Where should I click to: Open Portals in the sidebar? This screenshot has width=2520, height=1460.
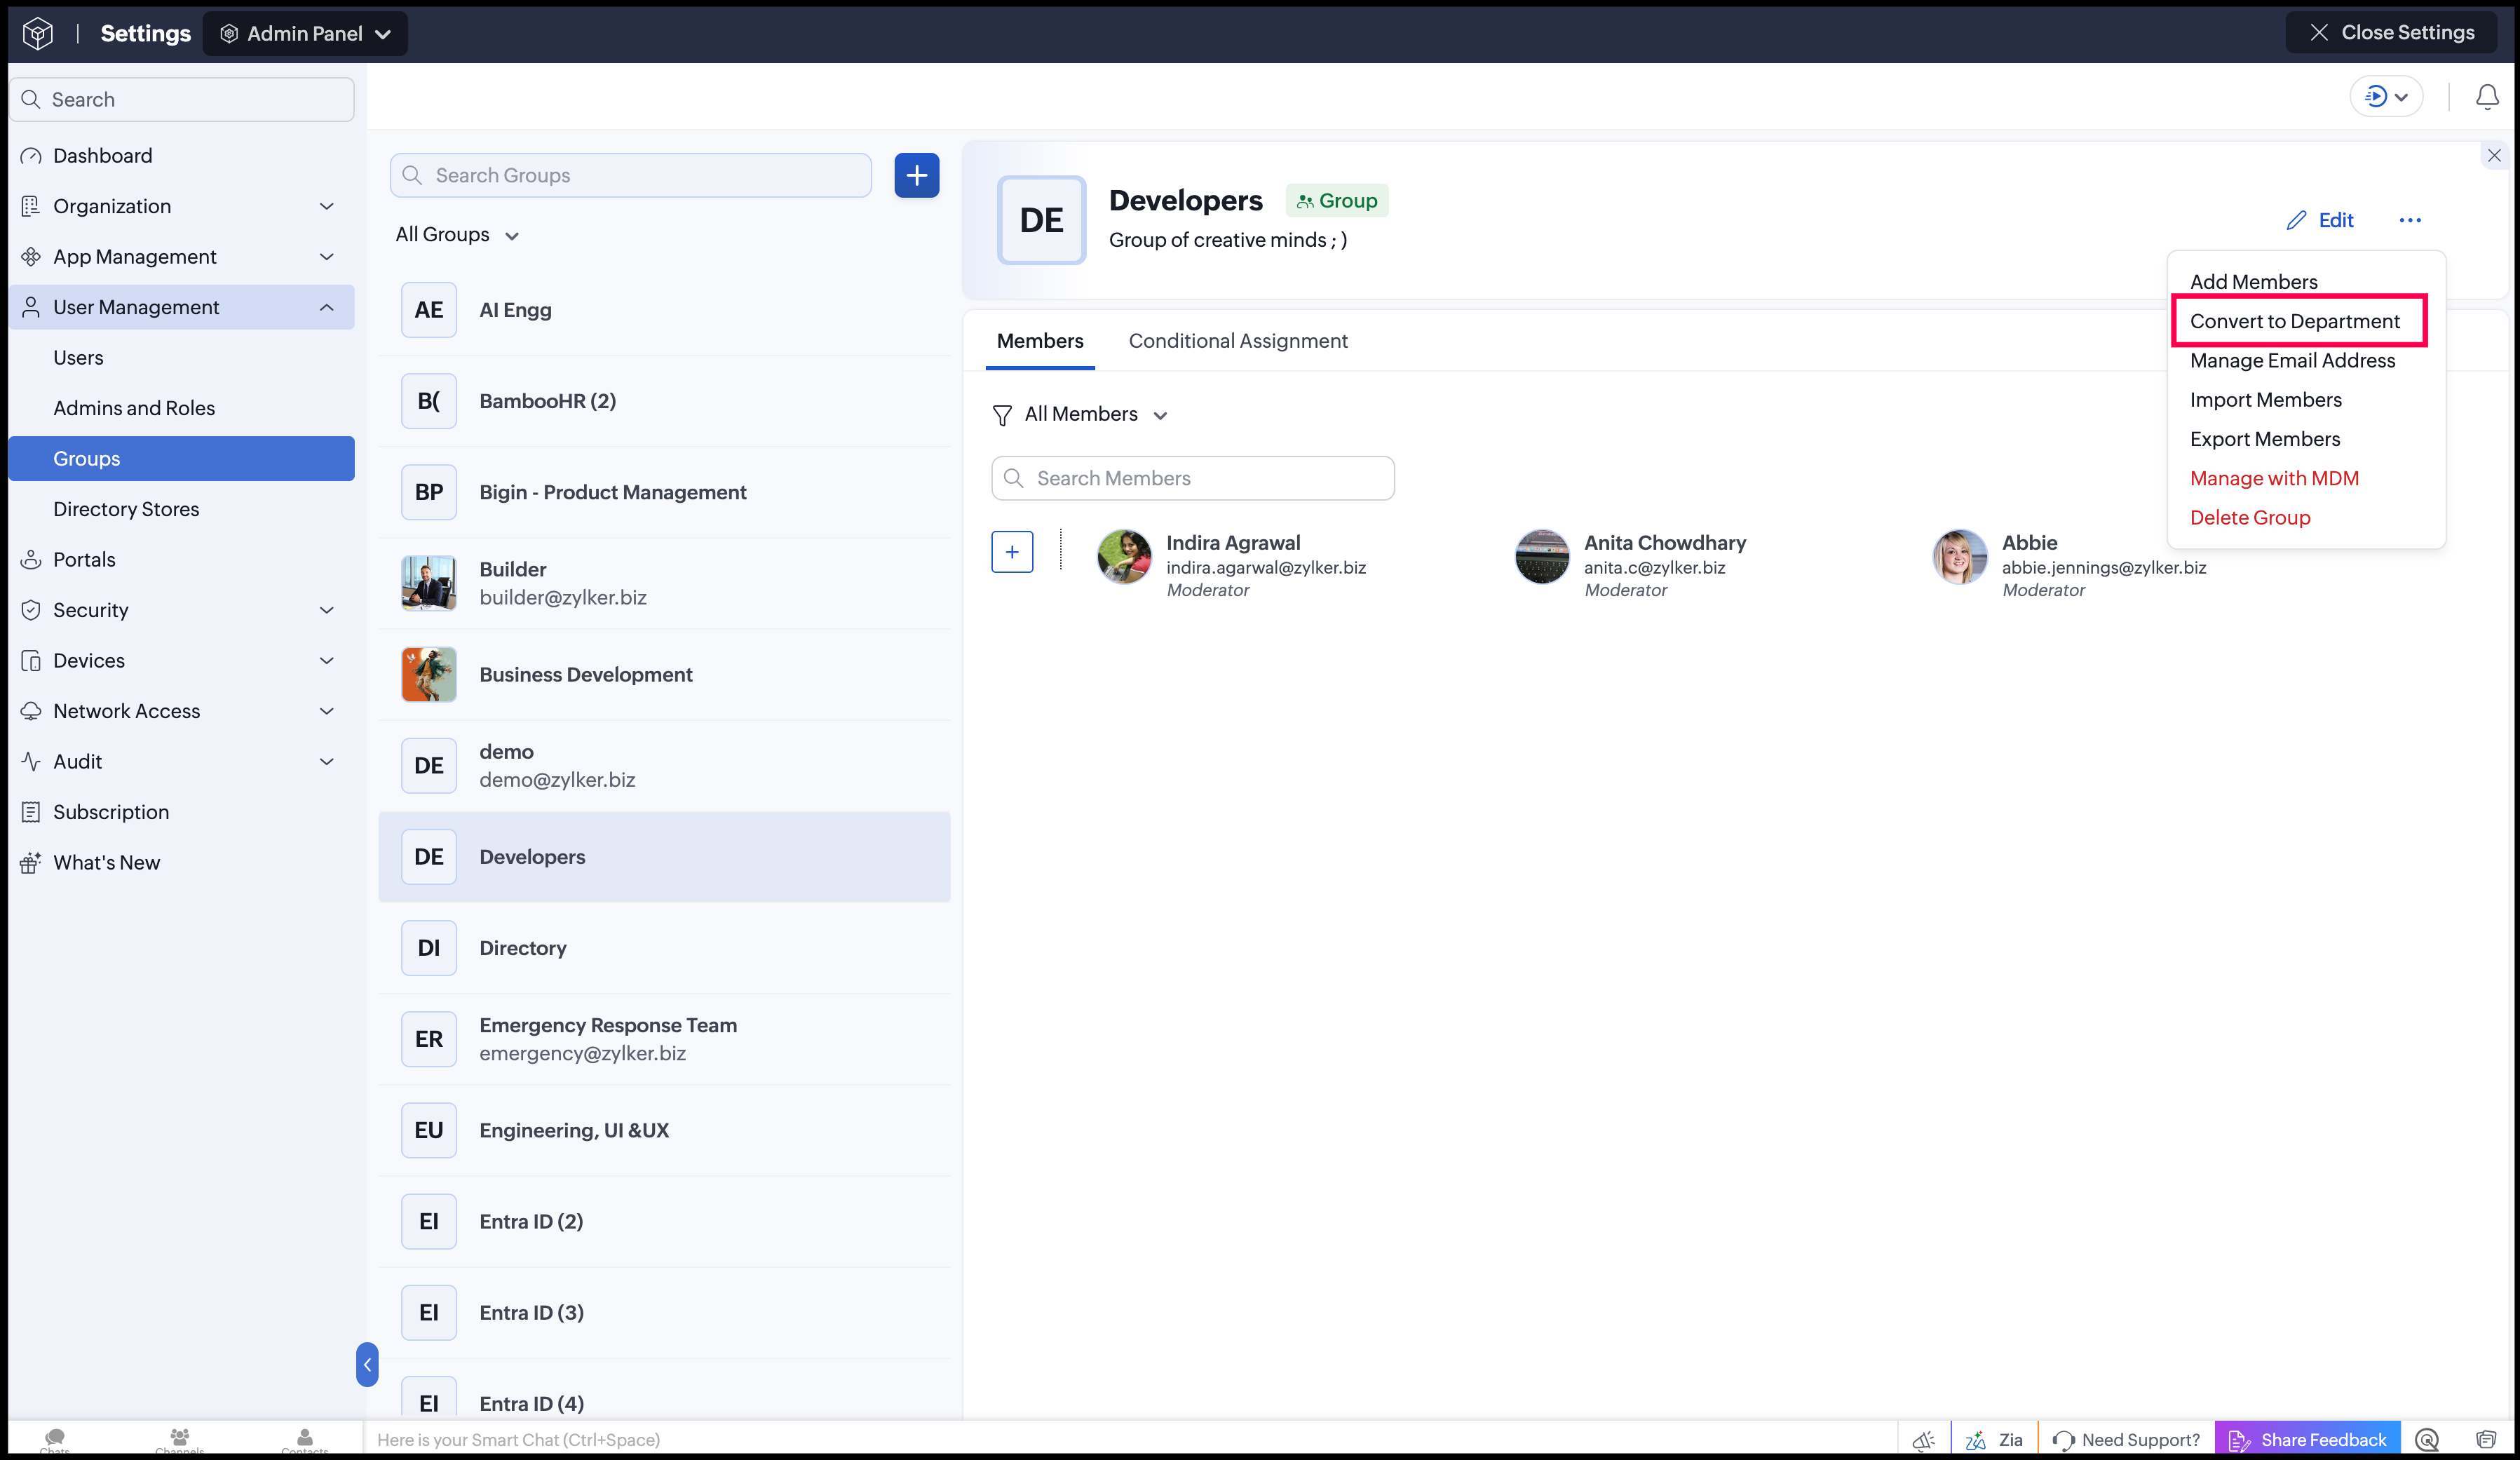click(x=182, y=560)
